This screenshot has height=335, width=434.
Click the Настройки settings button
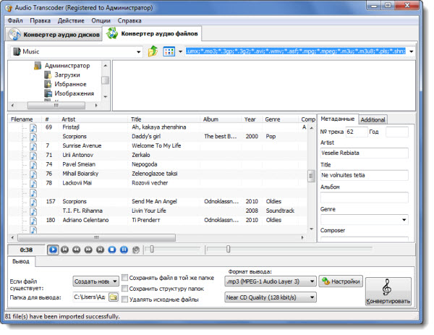[341, 281]
